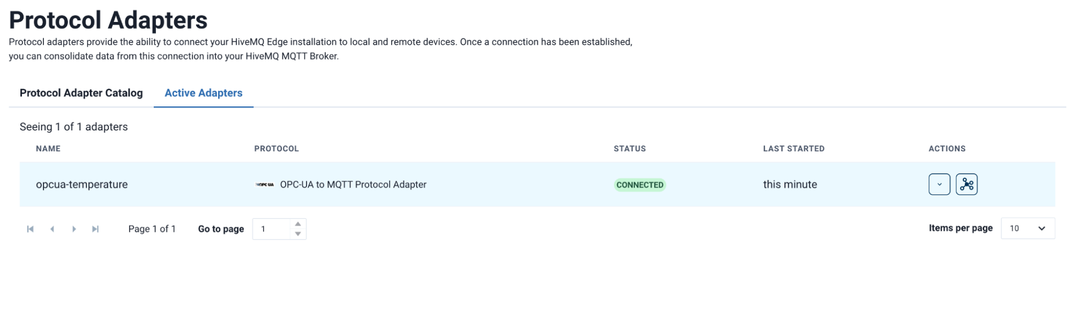Decrement the Go to page number
This screenshot has width=1071, height=325.
click(298, 234)
